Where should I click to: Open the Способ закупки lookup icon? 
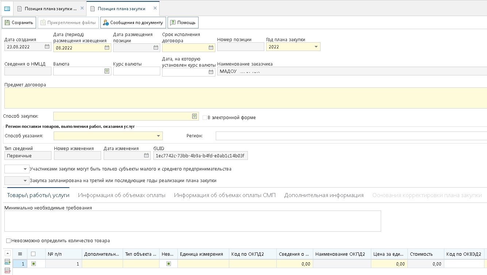194,116
